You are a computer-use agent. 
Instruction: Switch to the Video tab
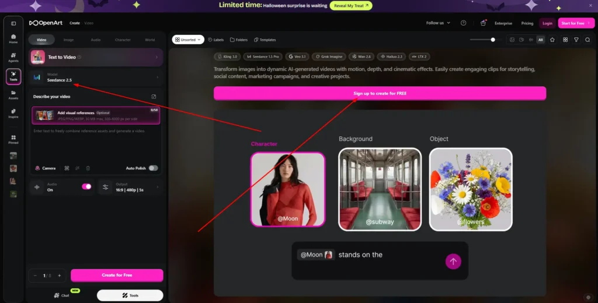pos(41,40)
